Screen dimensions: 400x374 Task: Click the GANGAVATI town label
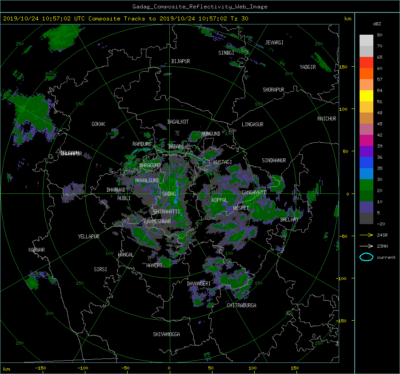[x=254, y=192]
